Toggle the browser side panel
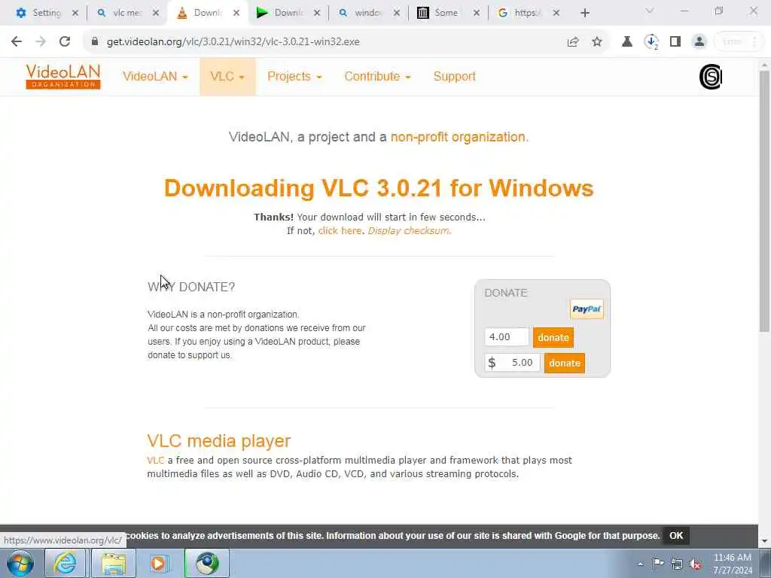Image resolution: width=771 pixels, height=578 pixels. click(x=675, y=42)
